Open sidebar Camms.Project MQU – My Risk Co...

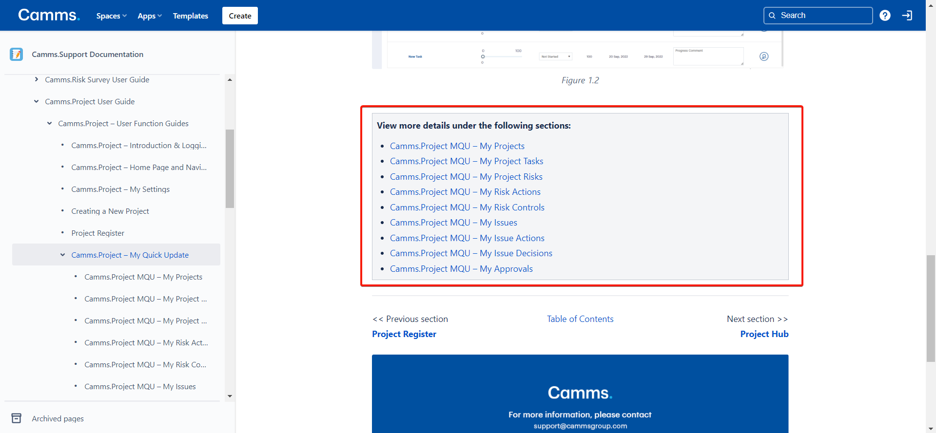point(145,364)
